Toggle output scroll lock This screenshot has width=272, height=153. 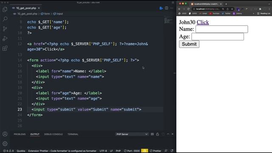(x=158, y=134)
